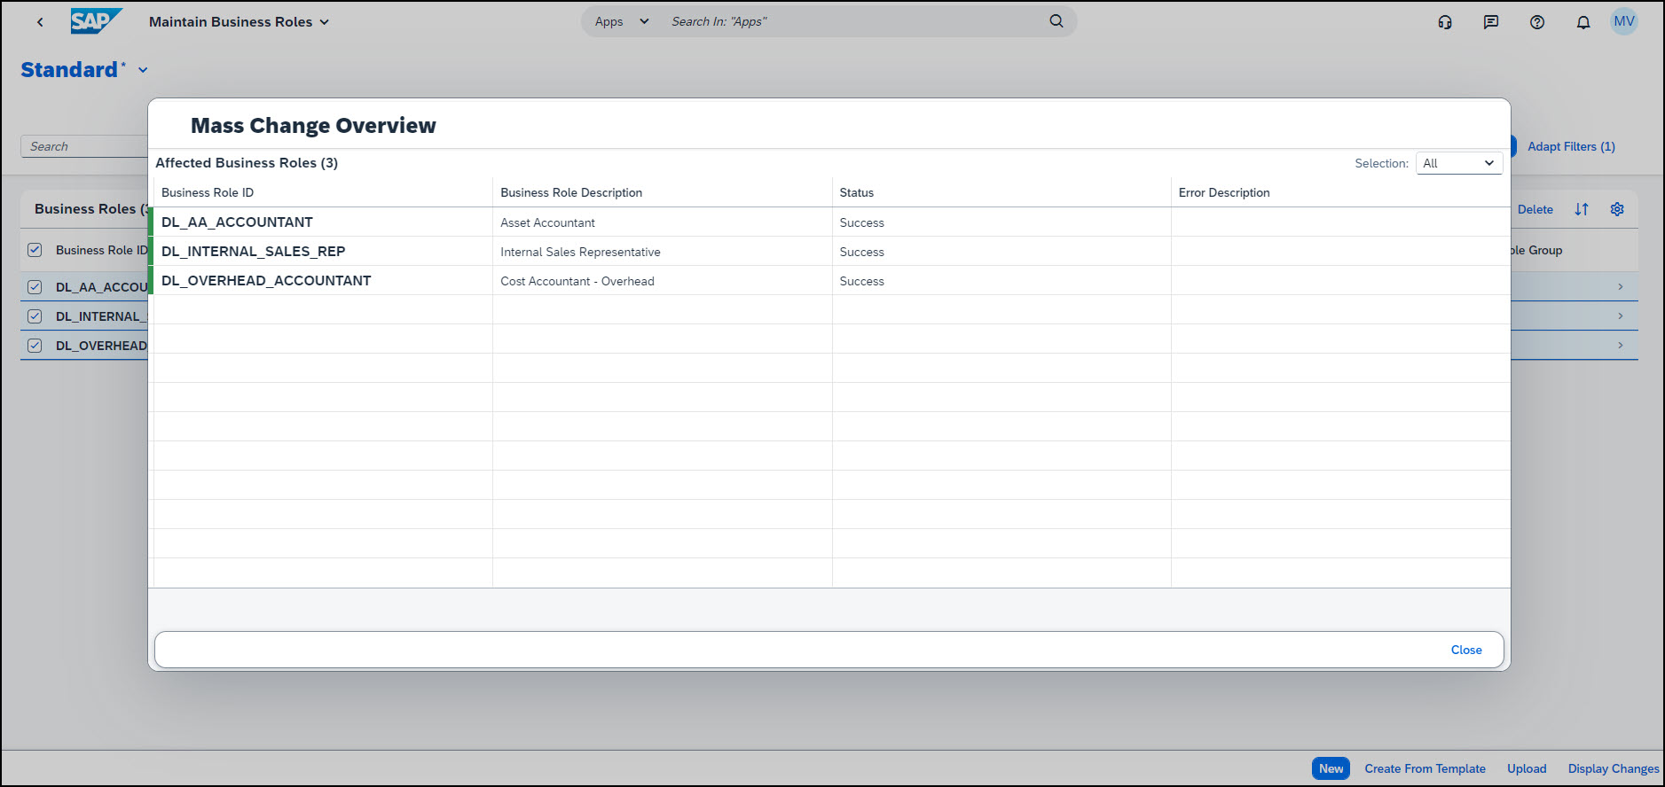Open the Apps search category dropdown
The width and height of the screenshot is (1665, 787).
point(622,21)
